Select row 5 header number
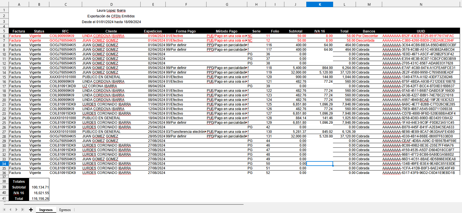The width and height of the screenshot is (462, 213). (x=4, y=31)
